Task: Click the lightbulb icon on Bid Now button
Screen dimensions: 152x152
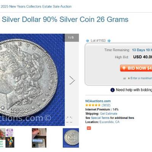Action: click(124, 68)
